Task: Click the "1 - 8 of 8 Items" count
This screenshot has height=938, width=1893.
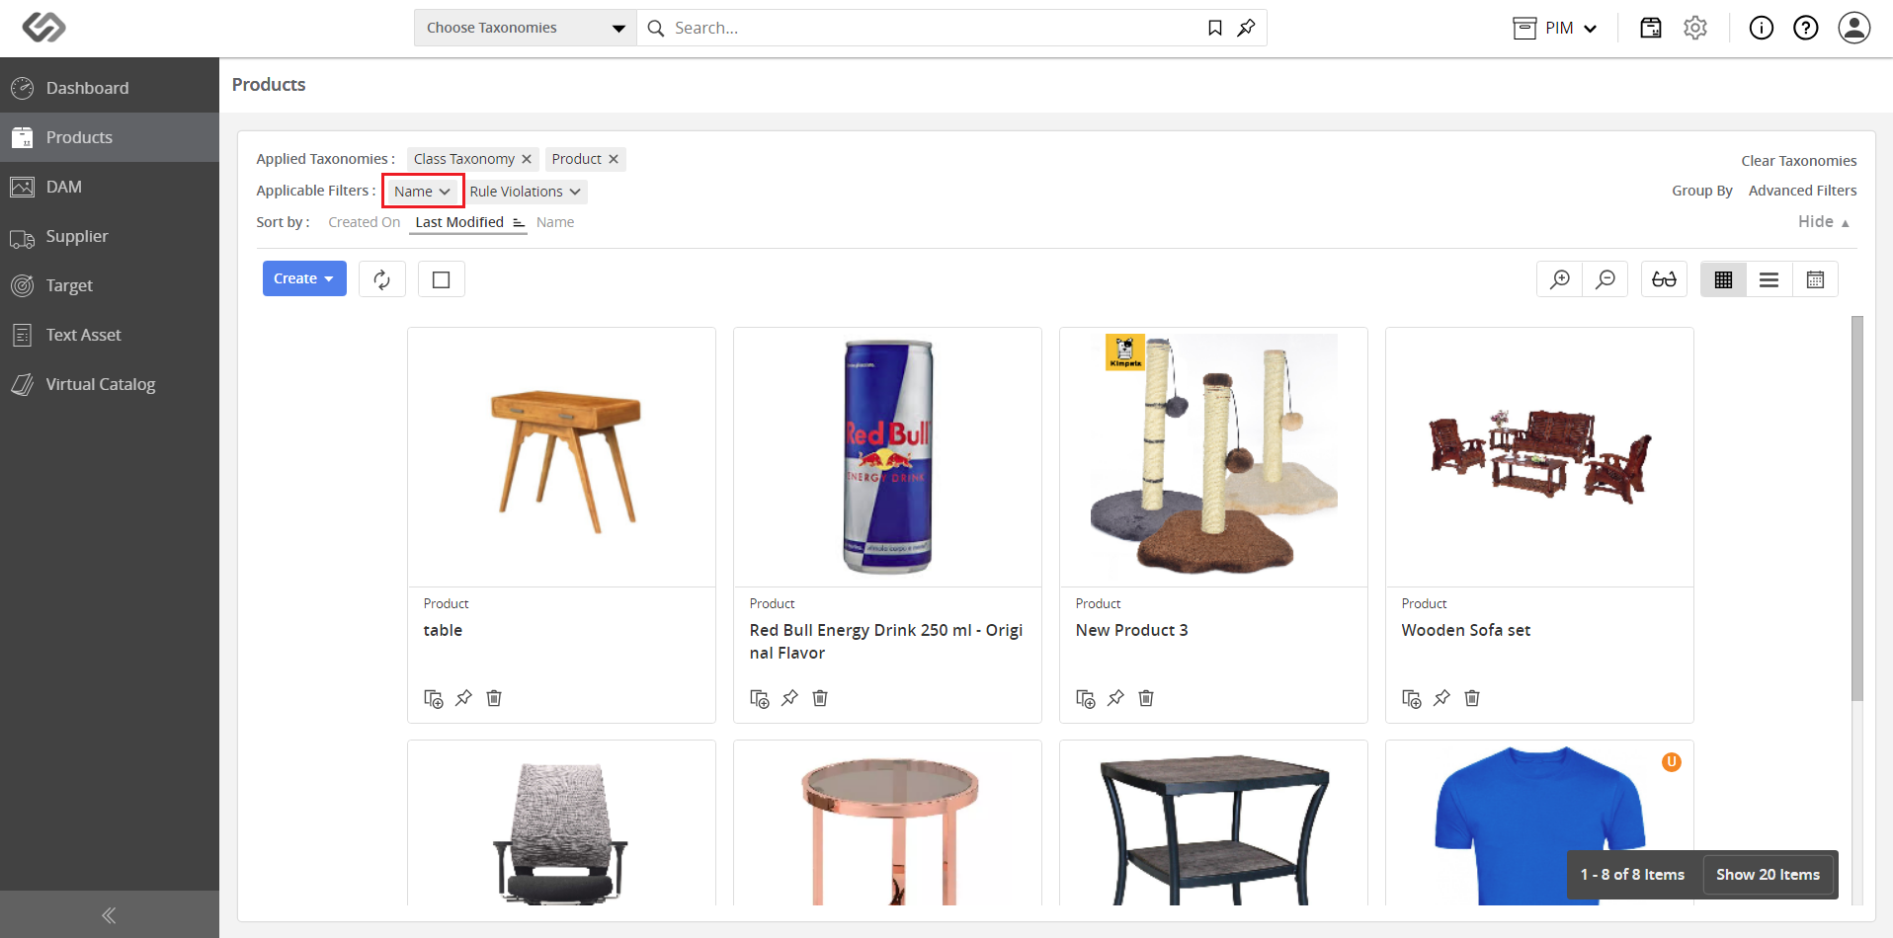Action: pyautogui.click(x=1632, y=875)
